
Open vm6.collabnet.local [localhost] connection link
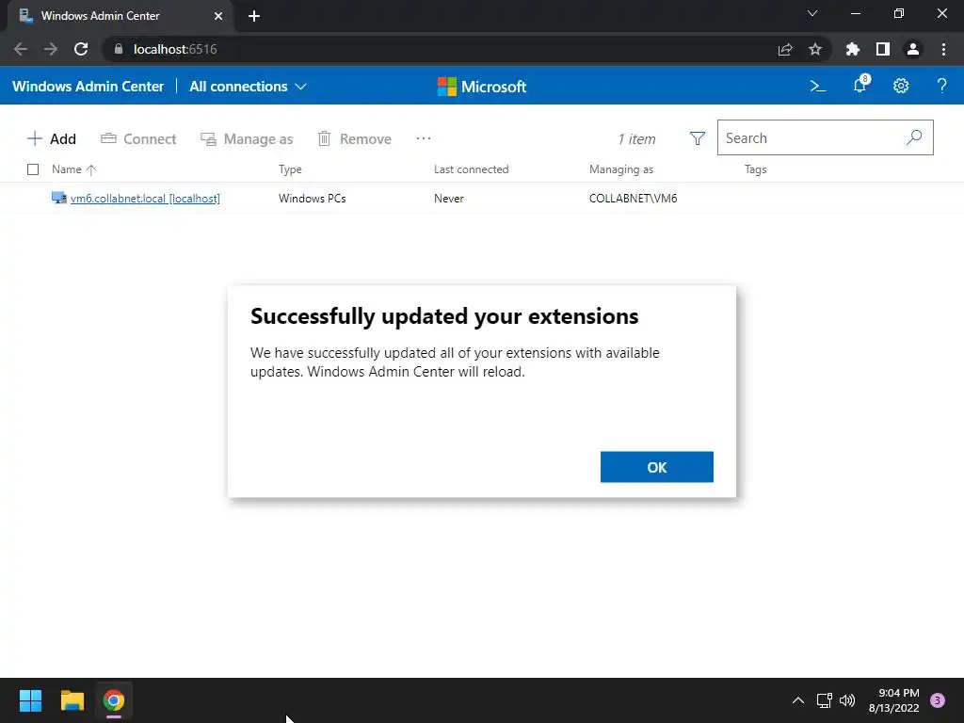tap(145, 199)
